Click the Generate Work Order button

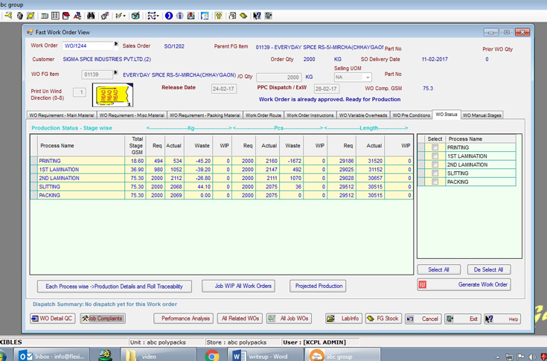pos(464,284)
